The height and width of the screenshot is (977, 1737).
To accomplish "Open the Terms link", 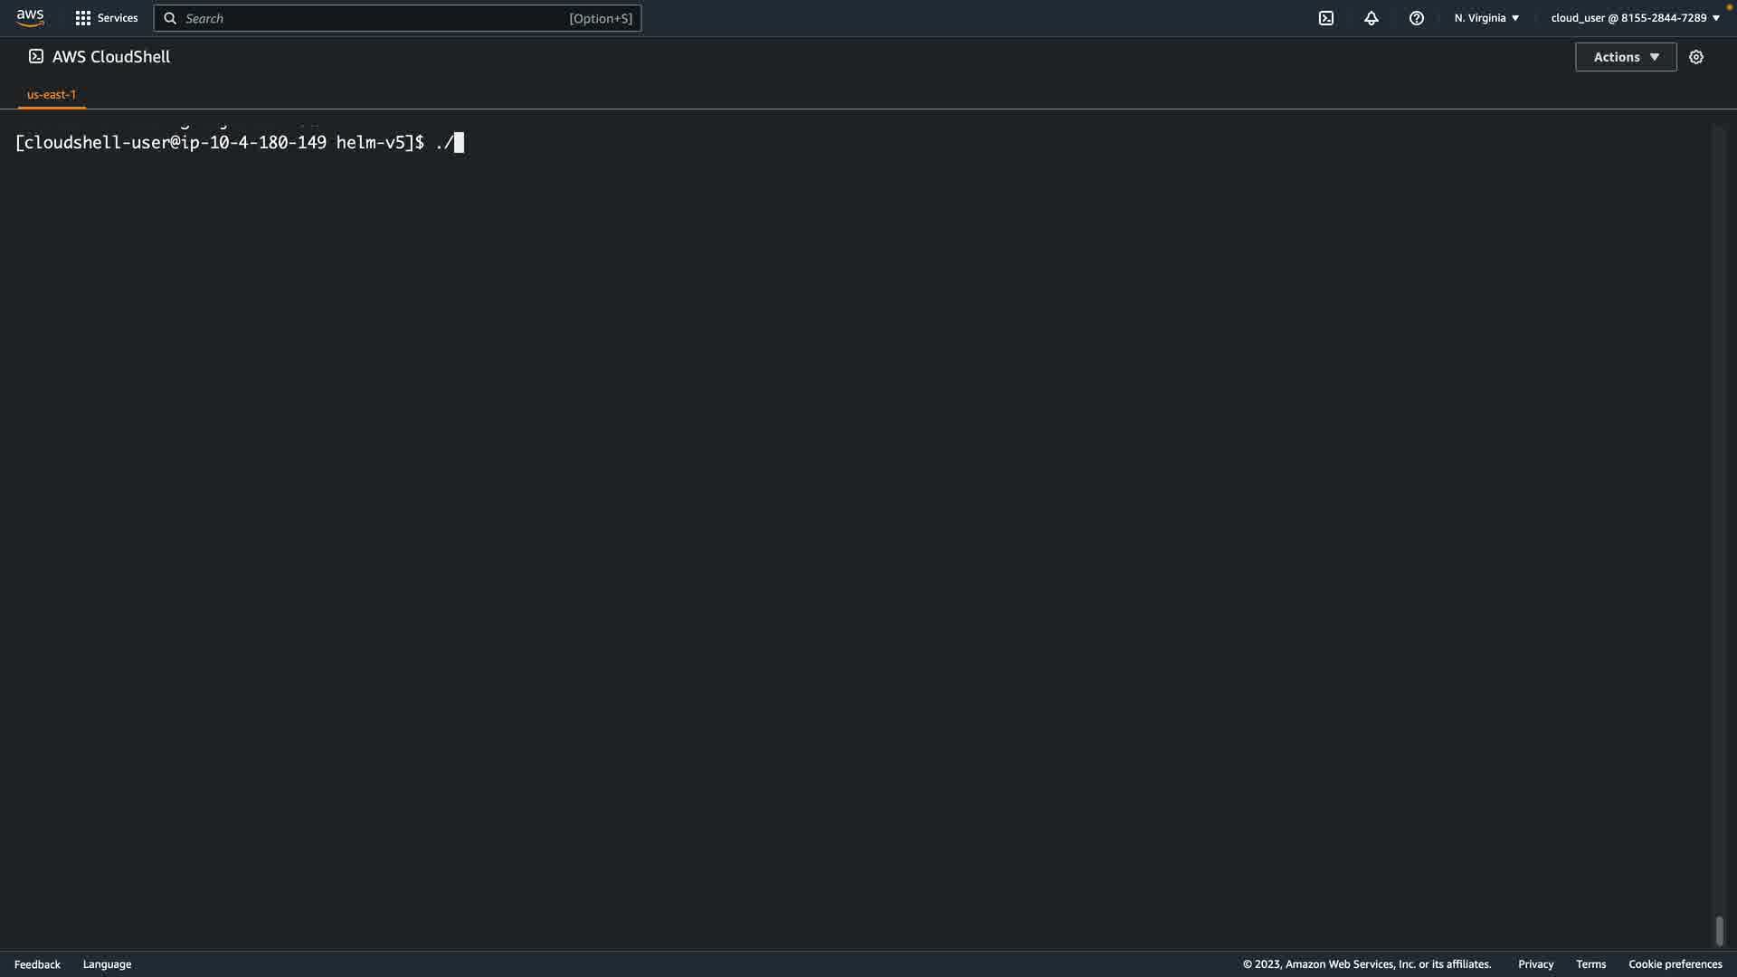I will (1590, 964).
